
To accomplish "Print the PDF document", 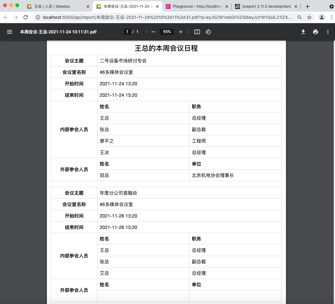I will (316, 32).
